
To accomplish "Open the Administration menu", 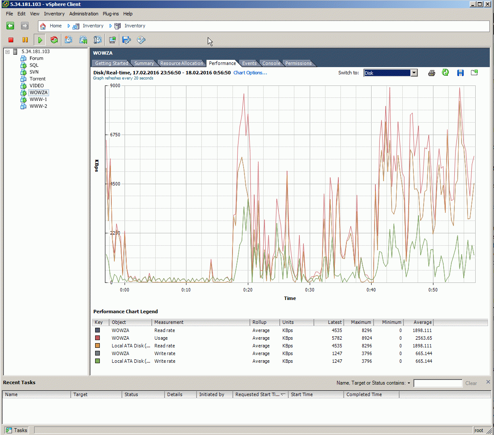I will point(84,14).
